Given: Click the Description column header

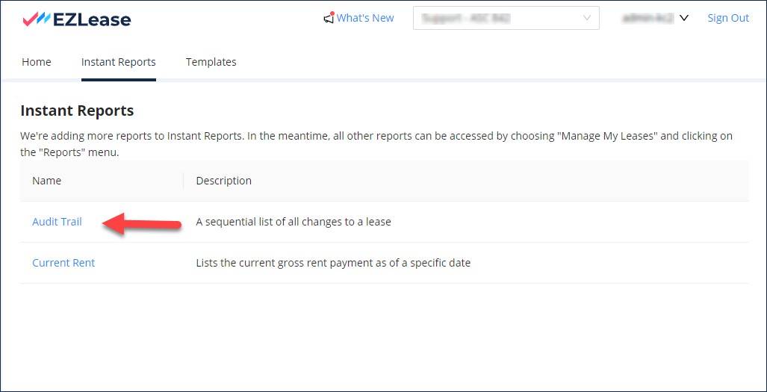Looking at the screenshot, I should (223, 181).
